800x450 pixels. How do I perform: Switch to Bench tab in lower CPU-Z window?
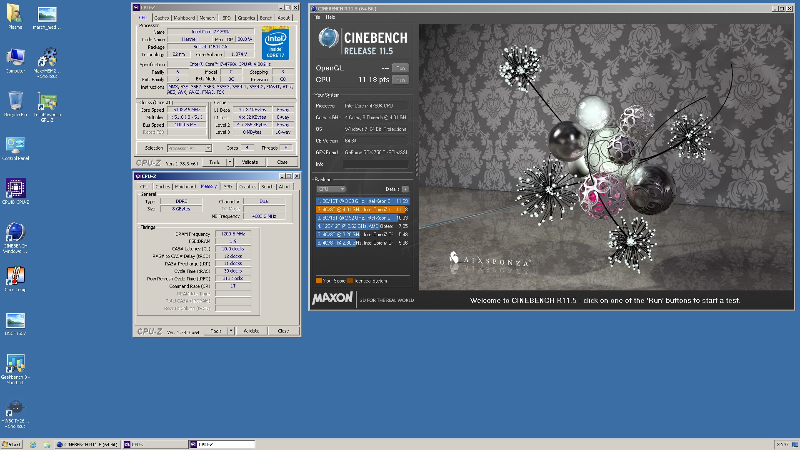coord(267,187)
